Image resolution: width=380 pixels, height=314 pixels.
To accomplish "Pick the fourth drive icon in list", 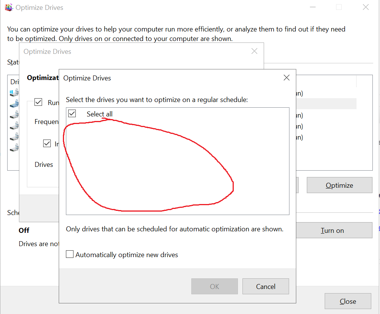I will [x=14, y=125].
